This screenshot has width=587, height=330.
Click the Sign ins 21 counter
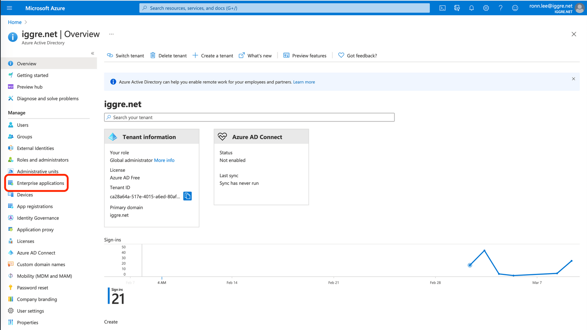coord(117,296)
